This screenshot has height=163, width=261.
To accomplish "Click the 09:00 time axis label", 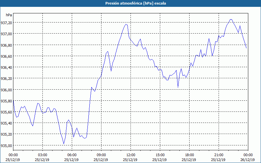I will (x=101, y=155).
